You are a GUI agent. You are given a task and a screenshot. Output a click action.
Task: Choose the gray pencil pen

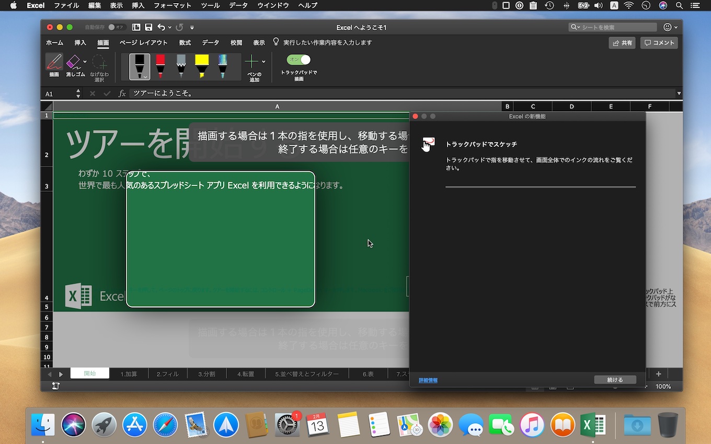[181, 66]
